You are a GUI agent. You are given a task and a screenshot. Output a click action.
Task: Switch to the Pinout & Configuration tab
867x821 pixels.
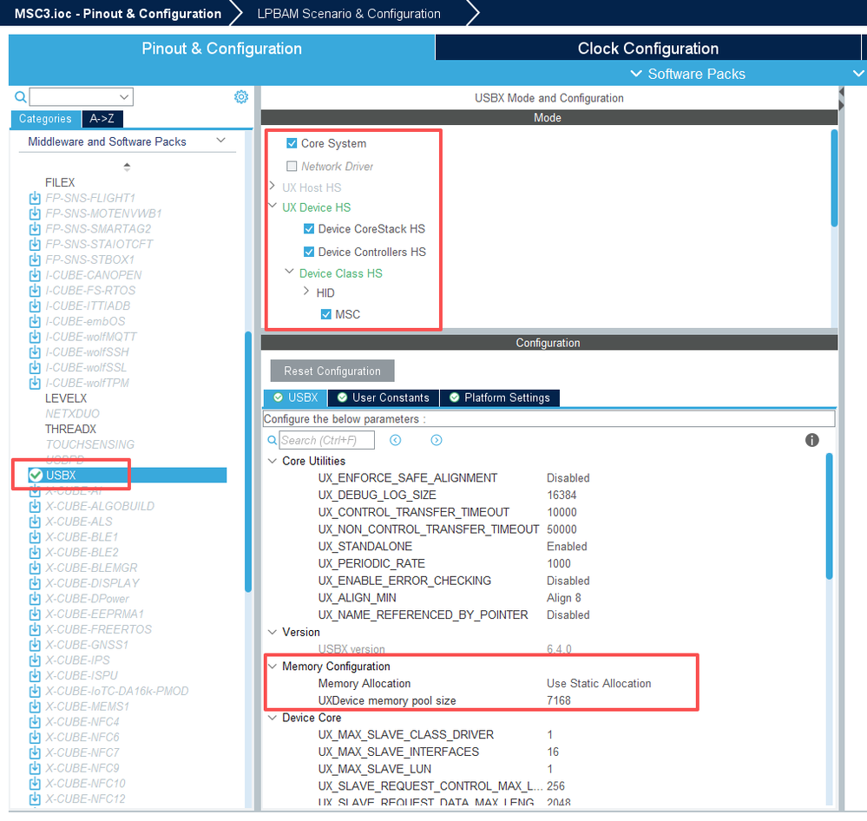(x=221, y=48)
